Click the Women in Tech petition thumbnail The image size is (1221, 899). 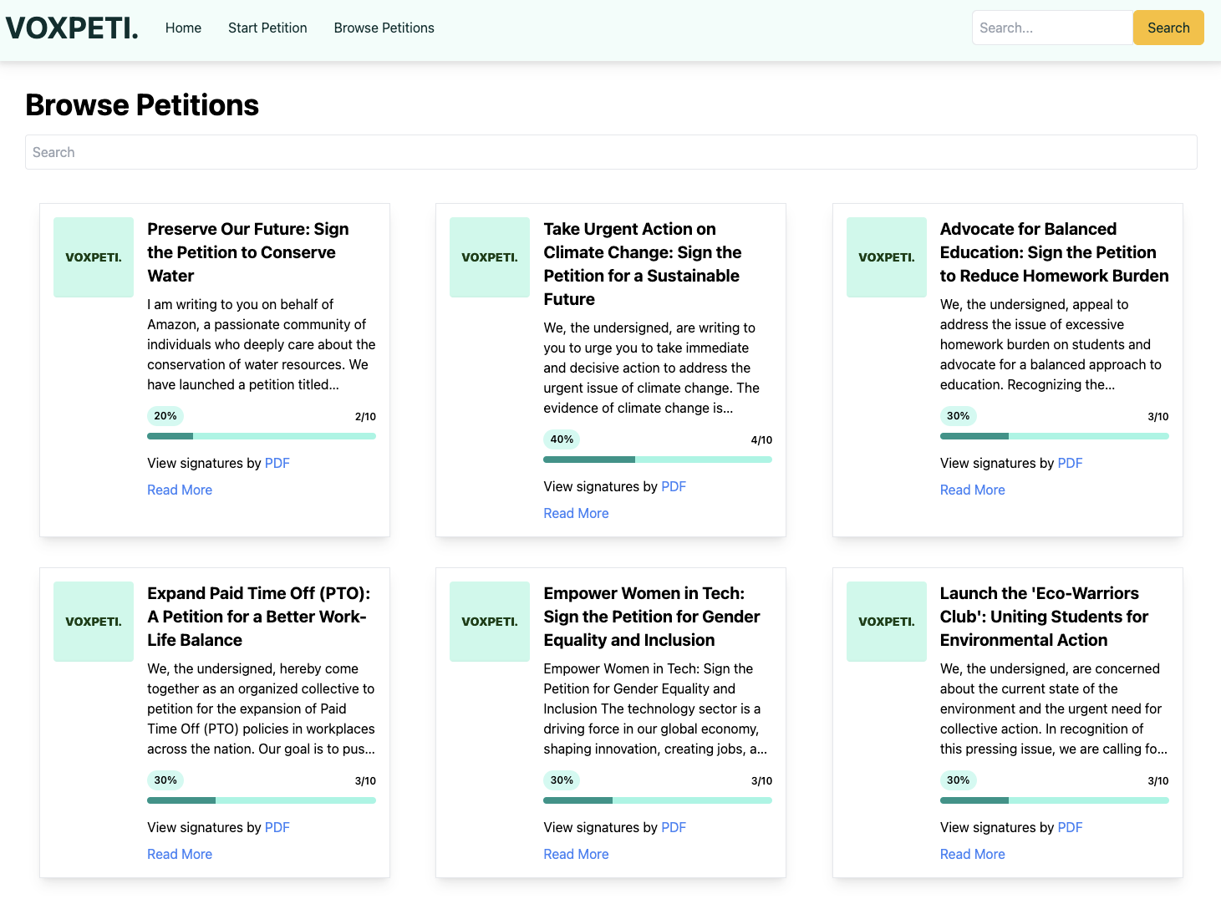(x=490, y=622)
